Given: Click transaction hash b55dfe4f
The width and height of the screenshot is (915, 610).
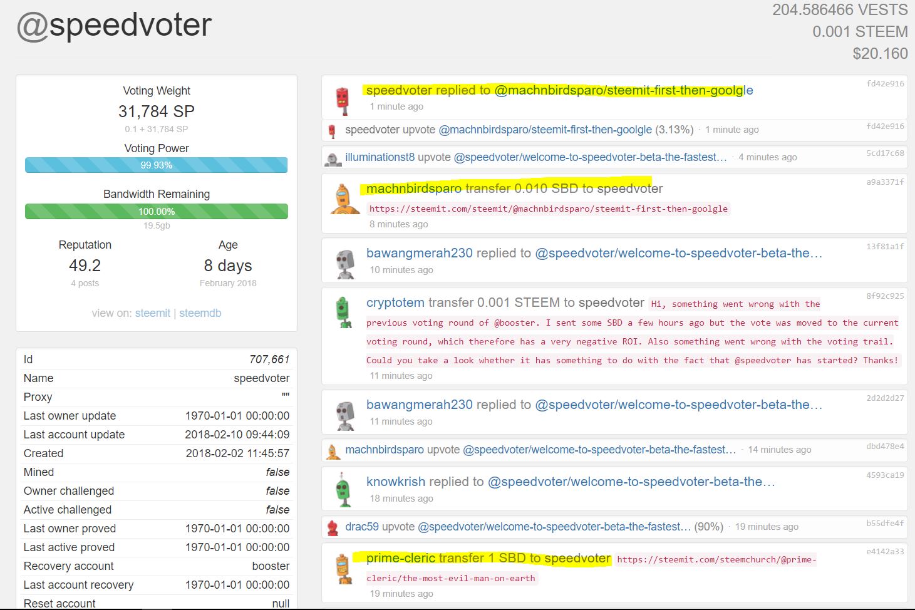Looking at the screenshot, I should pyautogui.click(x=885, y=523).
